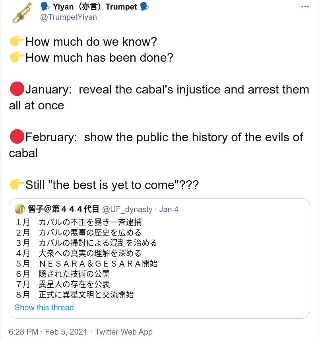
Task: Click the Yiyan Trumpet display name
Action: [x=95, y=7]
